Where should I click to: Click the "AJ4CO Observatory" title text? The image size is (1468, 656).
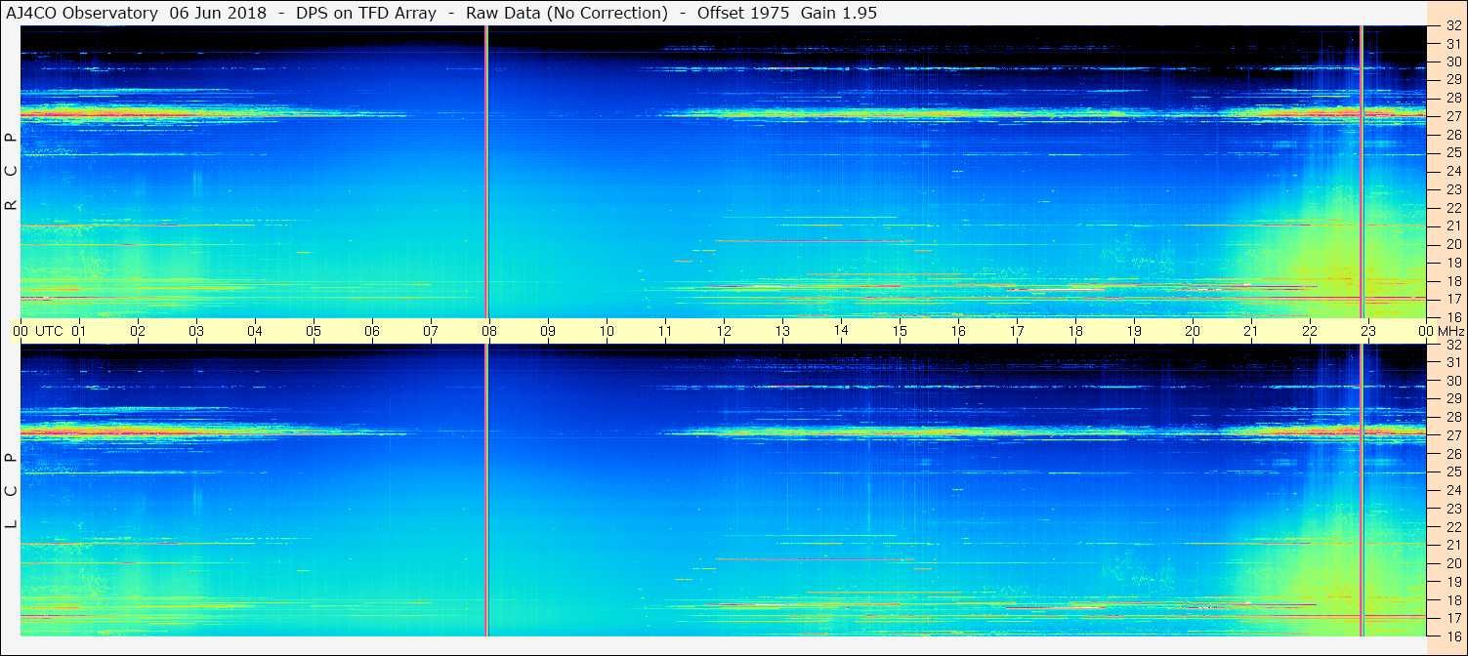click(82, 13)
